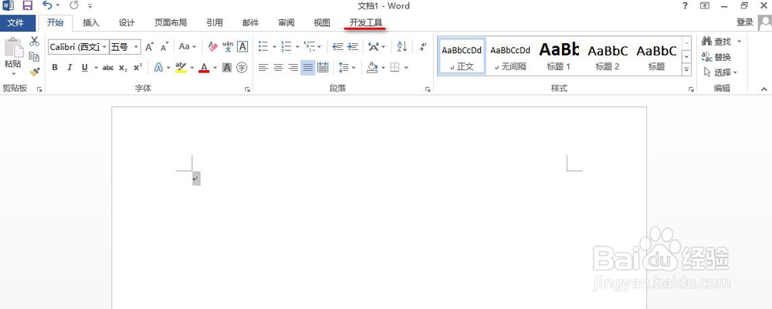Toggle subscript formatting
The width and height of the screenshot is (772, 309).
(123, 68)
